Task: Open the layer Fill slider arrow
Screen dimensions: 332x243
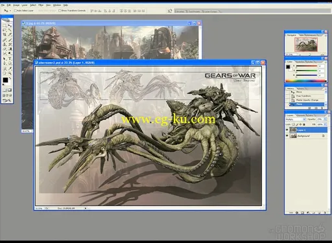Action: pos(325,124)
